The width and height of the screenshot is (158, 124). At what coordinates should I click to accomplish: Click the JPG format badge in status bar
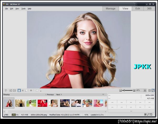[x=14, y=115]
